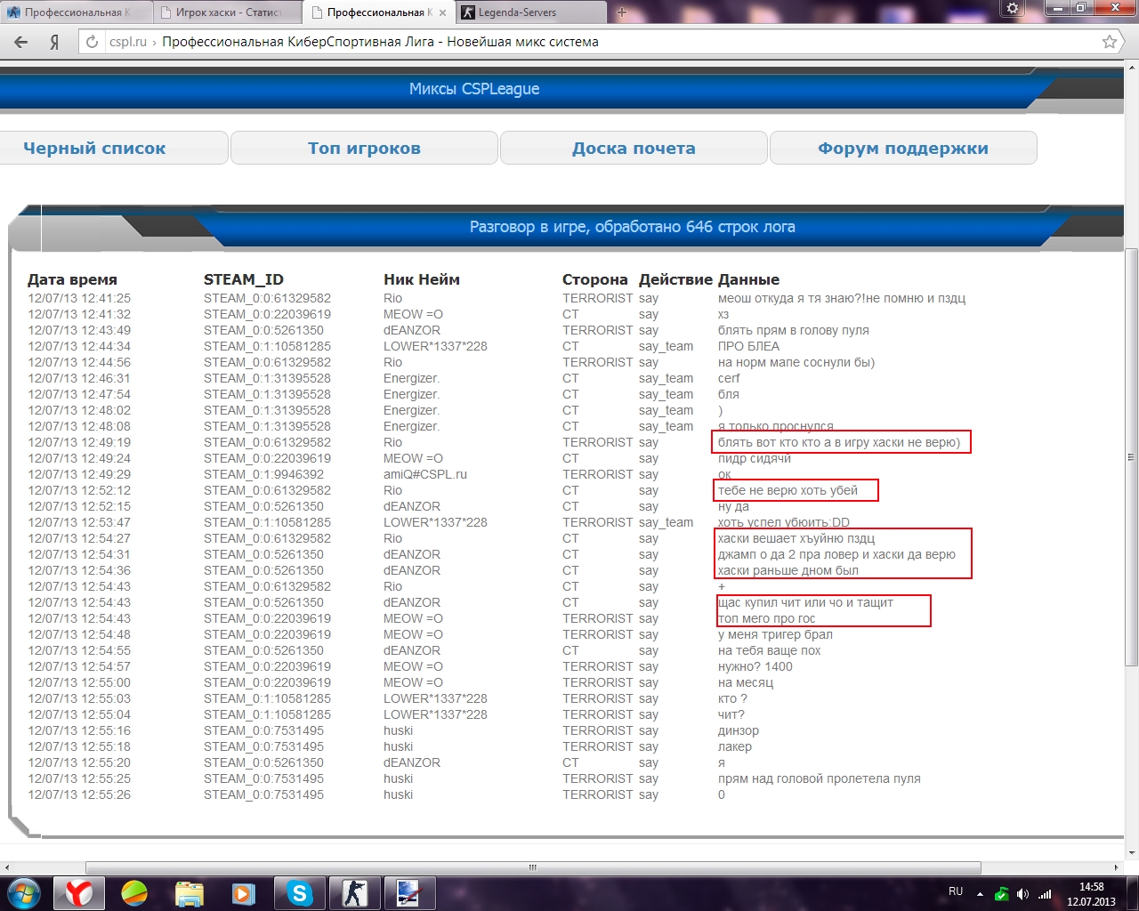Launch Yandex Browser from the taskbar
1139x911 pixels.
[79, 893]
